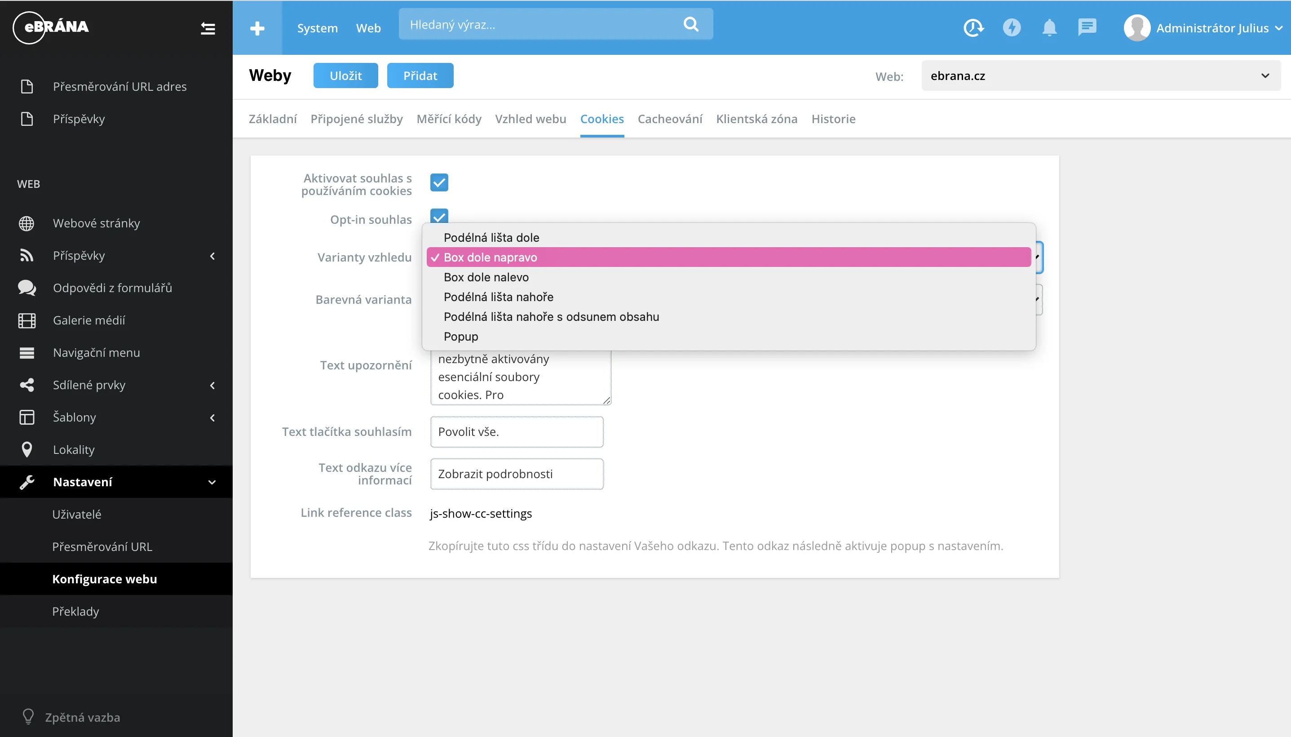This screenshot has height=737, width=1291.
Task: Click the js-show-cc-settings class text
Action: [481, 513]
